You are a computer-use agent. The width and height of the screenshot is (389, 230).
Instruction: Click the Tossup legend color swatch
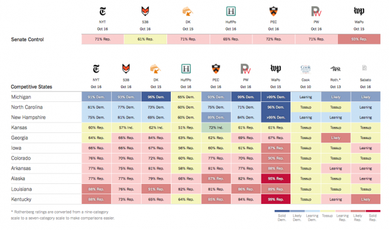click(x=327, y=211)
